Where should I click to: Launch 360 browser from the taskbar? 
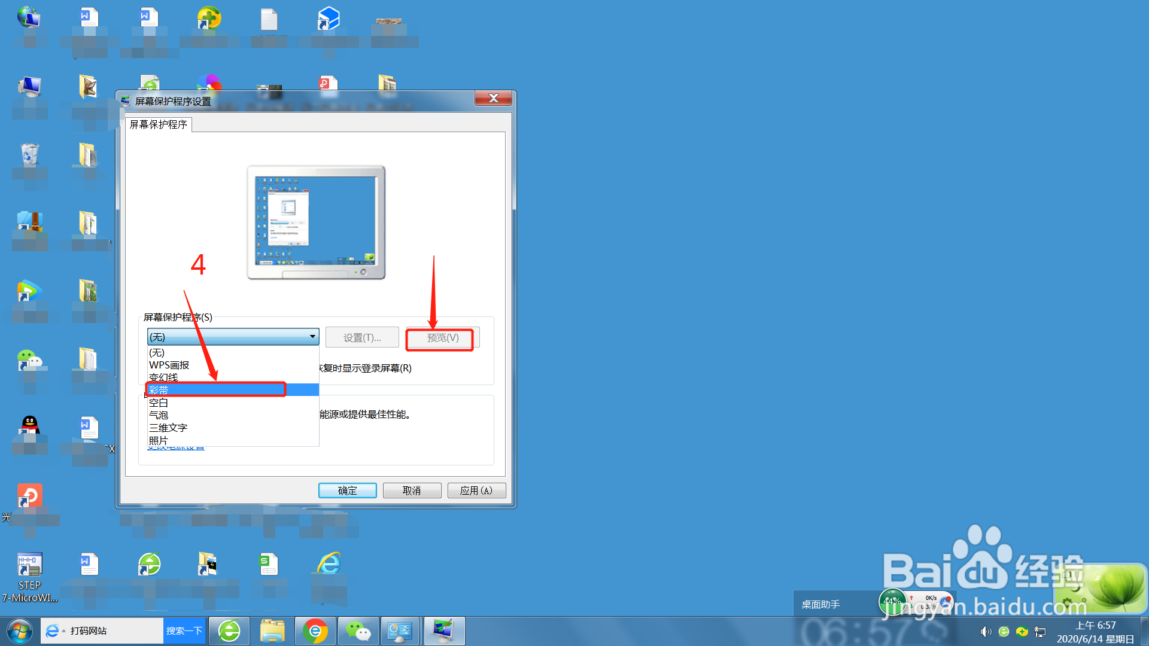pos(229,631)
